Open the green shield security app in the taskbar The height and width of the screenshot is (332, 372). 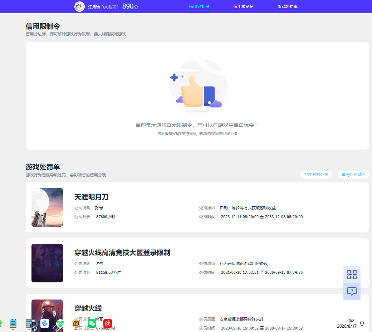pos(60,323)
